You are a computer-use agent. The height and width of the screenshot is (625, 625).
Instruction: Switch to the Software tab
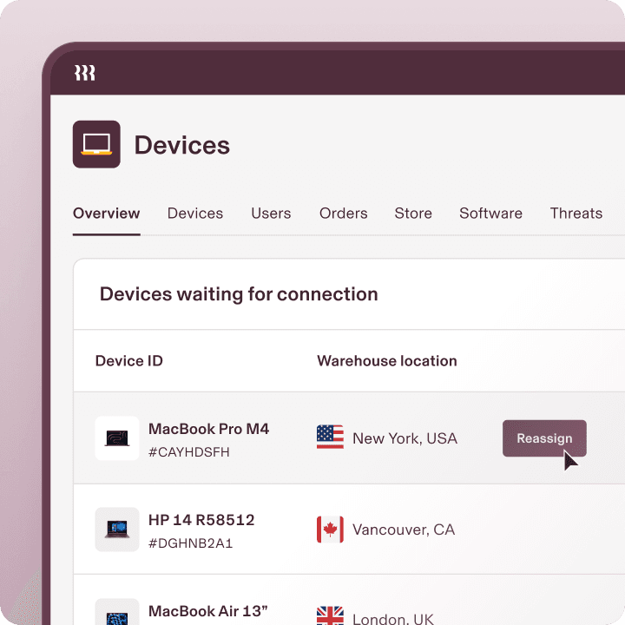(490, 214)
